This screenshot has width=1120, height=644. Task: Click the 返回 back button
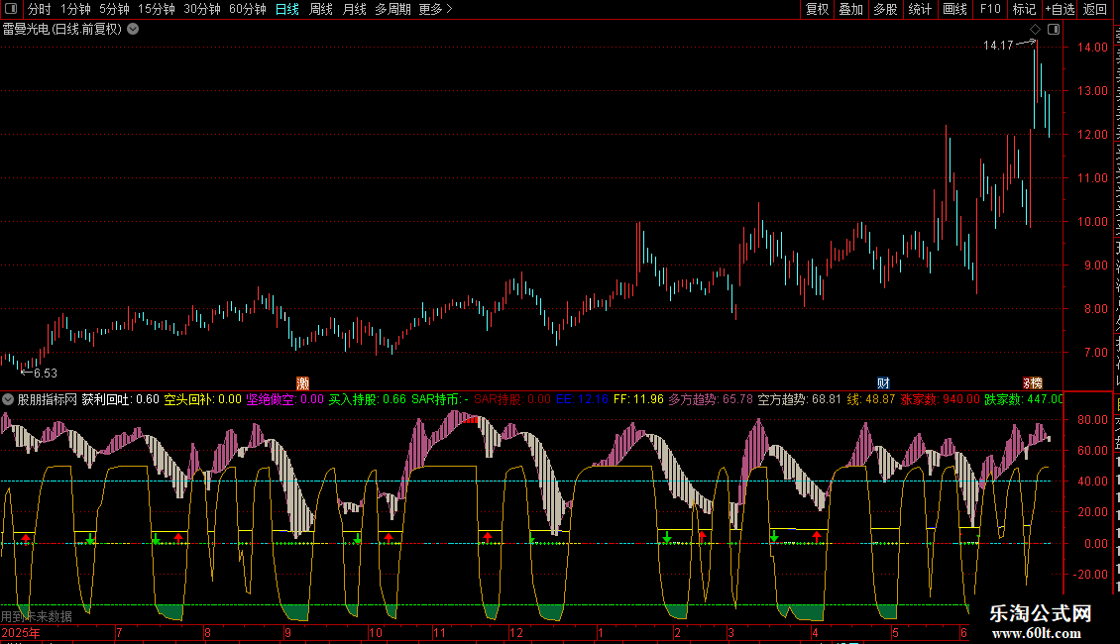point(1095,9)
